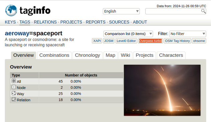The height and width of the screenshot is (122, 211).
Task: Click the count '2' in Node row
Action: [x=62, y=88]
